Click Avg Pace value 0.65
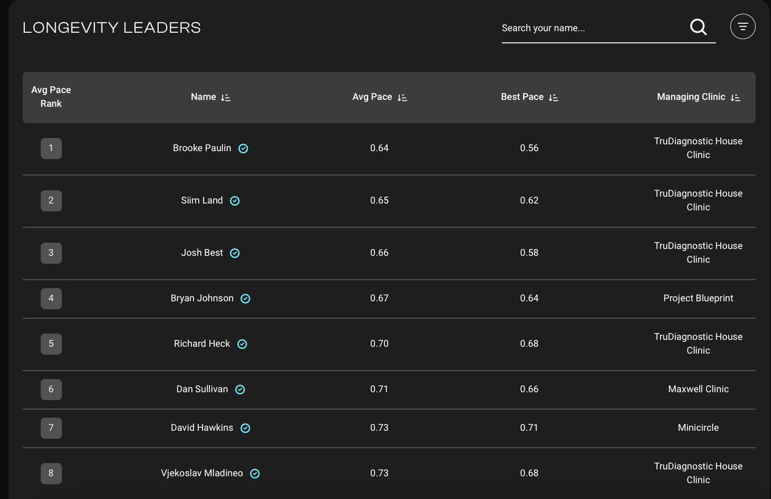 click(379, 200)
